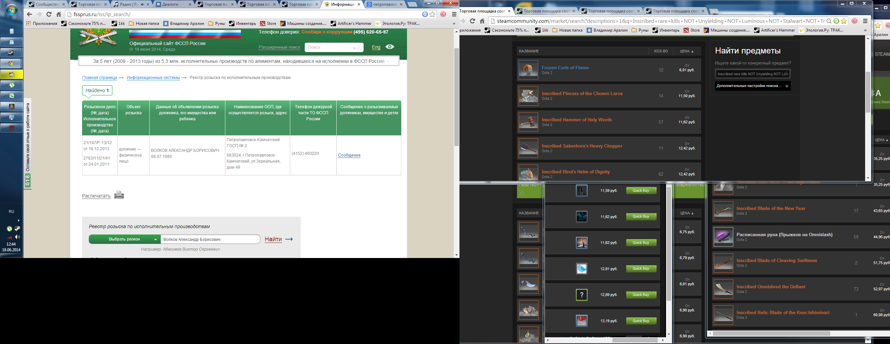The height and width of the screenshot is (344, 890).
Task: Switch to the петропавлов tab
Action: click(384, 4)
